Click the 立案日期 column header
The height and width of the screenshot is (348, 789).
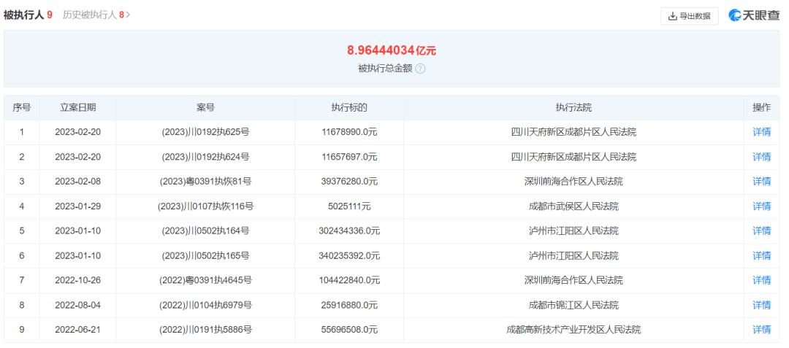point(78,107)
